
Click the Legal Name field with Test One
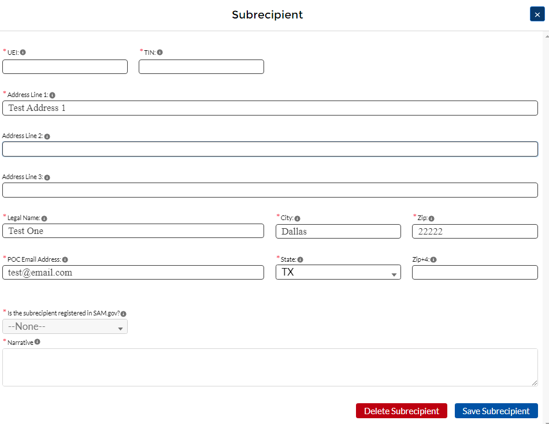[x=133, y=231]
